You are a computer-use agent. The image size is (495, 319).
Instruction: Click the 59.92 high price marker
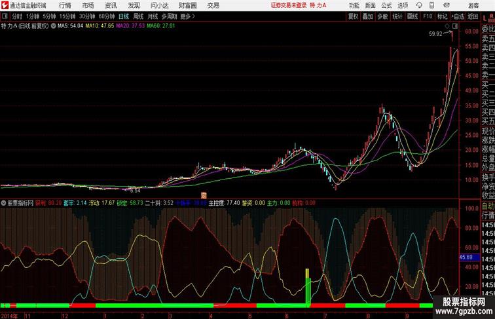435,34
